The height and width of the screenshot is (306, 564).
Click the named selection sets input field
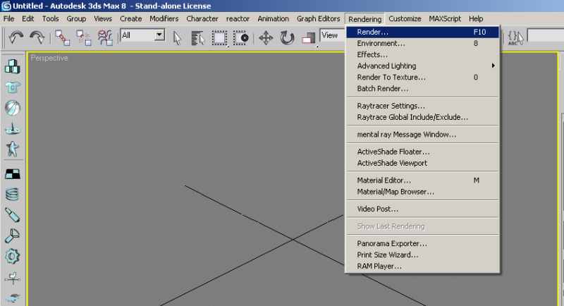(545, 35)
